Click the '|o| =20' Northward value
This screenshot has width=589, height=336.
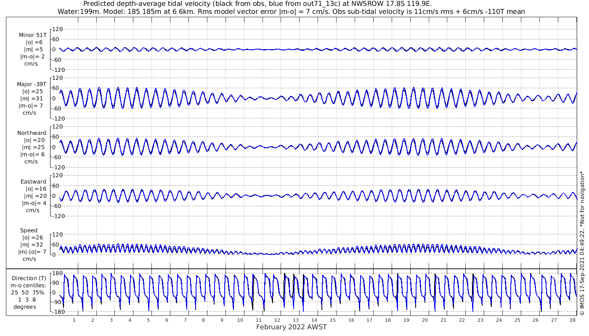click(33, 140)
